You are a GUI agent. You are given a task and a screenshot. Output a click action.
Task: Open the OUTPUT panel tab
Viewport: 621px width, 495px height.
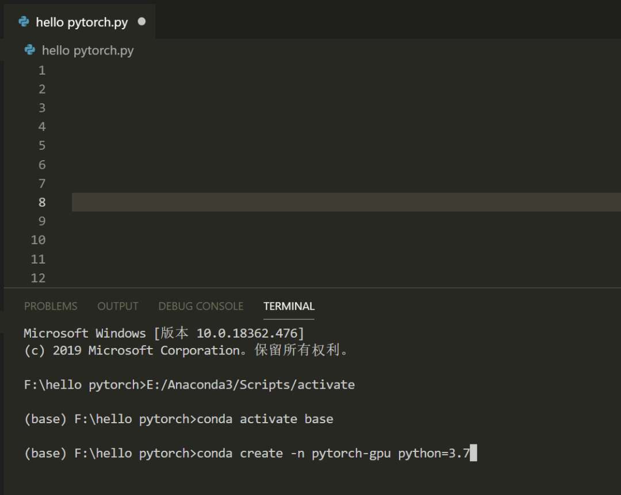click(x=118, y=306)
